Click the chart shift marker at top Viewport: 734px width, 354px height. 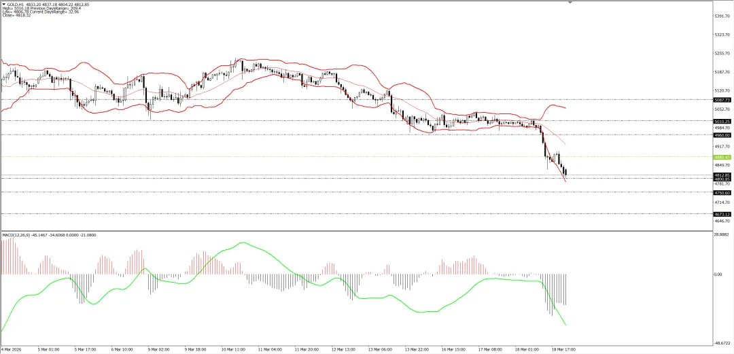pyautogui.click(x=570, y=2)
